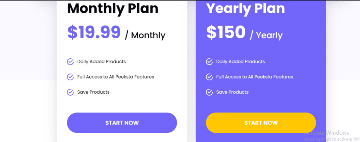Click 'Daily Added Products' text in Yearly Plan
This screenshot has width=360, height=142.
click(x=240, y=62)
